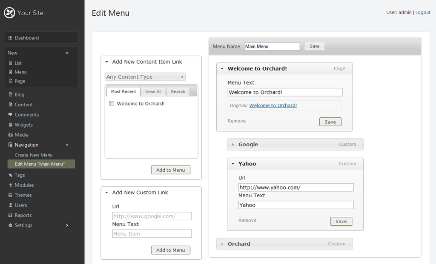Screen dimensions: 436x264
Task: Click the Dashboard grid icon in sidebar
Action: pyautogui.click(x=11, y=38)
